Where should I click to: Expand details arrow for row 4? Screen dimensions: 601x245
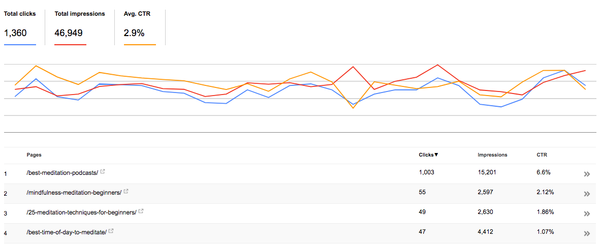tap(587, 233)
